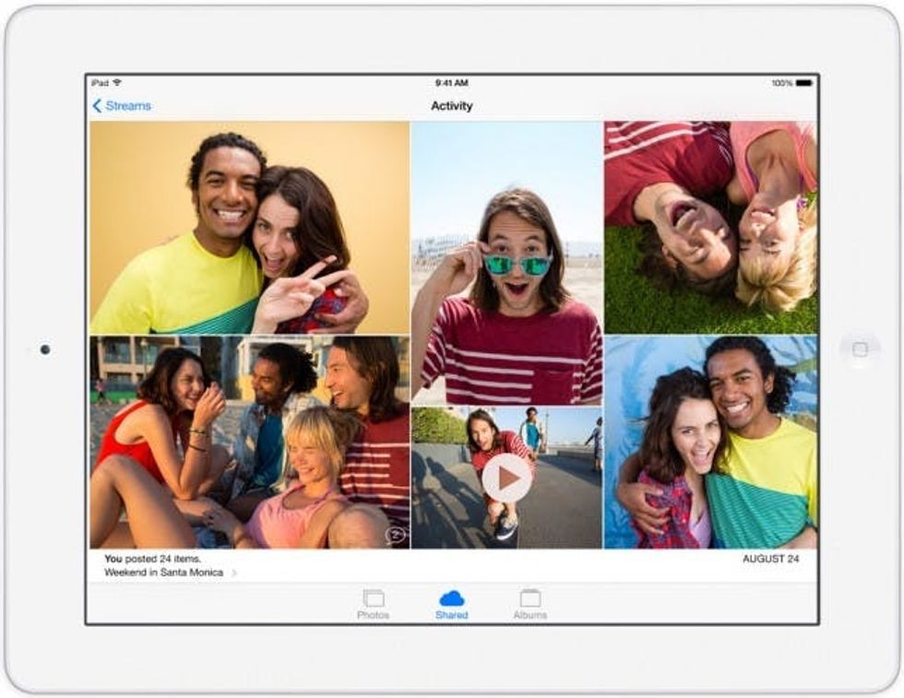Tap the 9:41 AM status bar clock
The width and height of the screenshot is (904, 698).
(452, 83)
